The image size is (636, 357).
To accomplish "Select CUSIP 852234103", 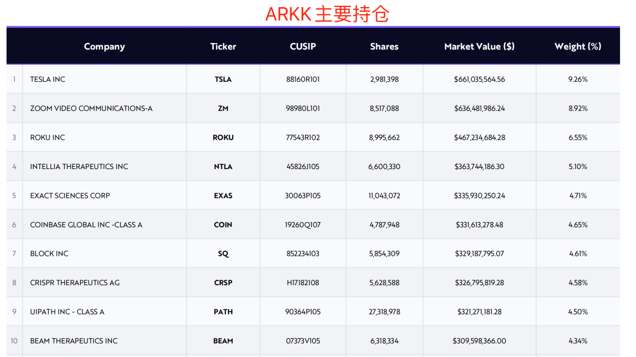I will [x=303, y=254].
